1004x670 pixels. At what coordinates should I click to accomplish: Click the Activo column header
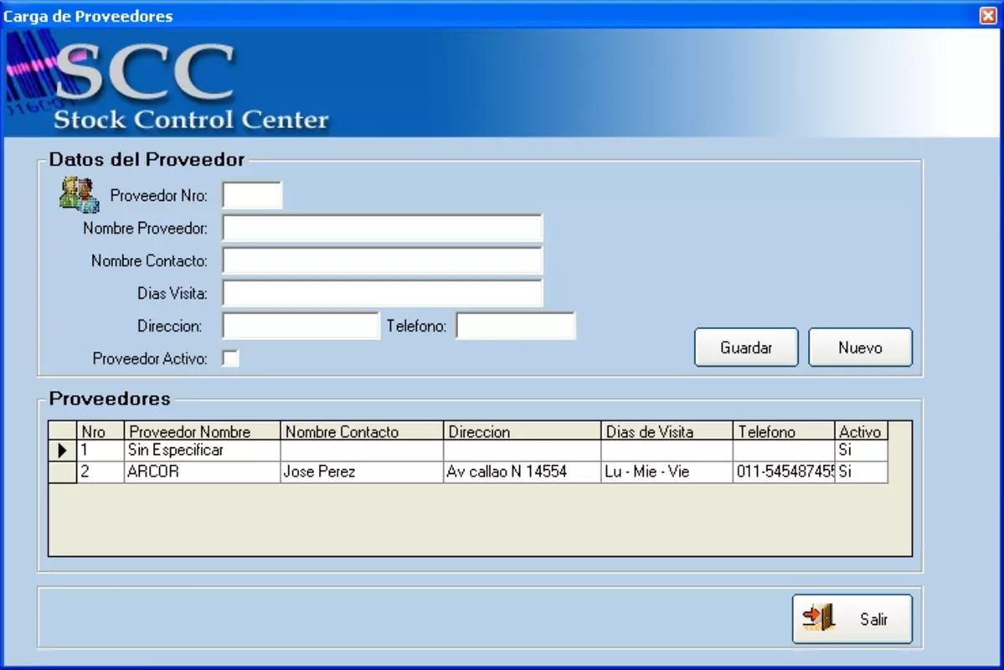tap(861, 431)
